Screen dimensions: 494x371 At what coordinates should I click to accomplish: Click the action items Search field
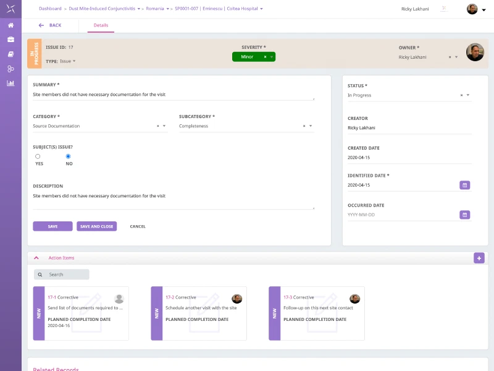pos(61,275)
